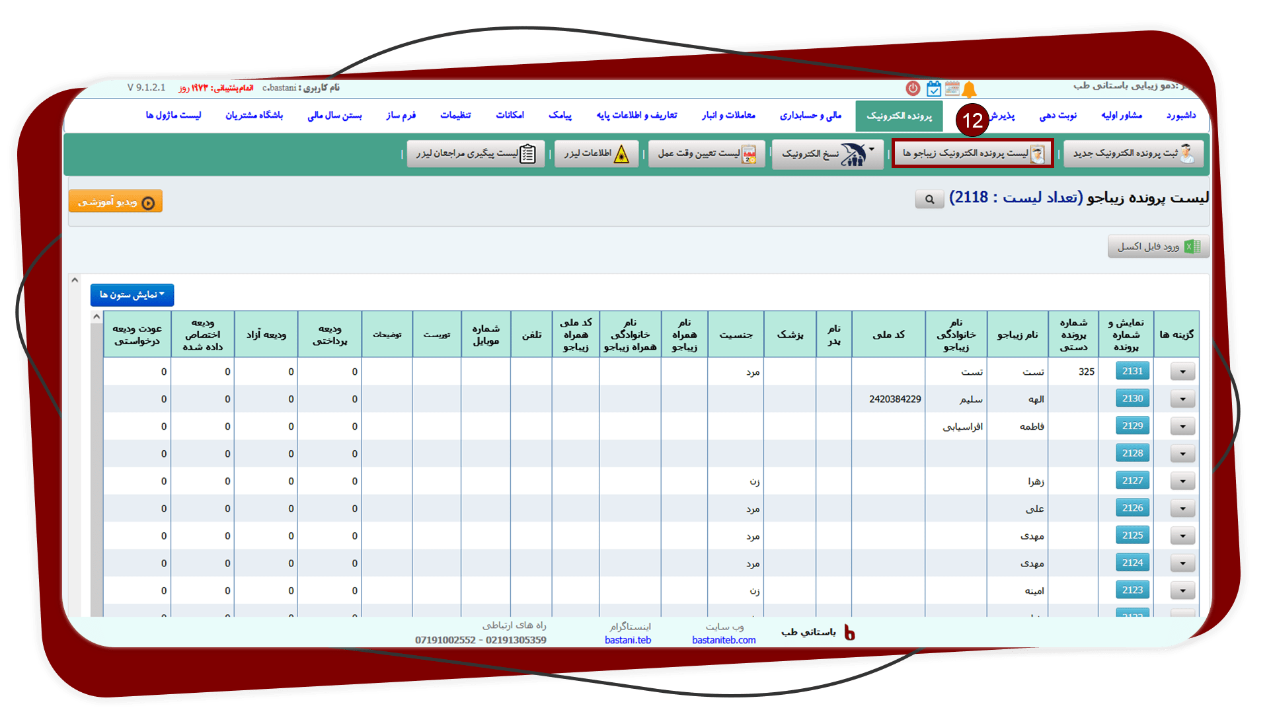Image resolution: width=1269 pixels, height=714 pixels.
Task: Open the blue calendar check icon
Action: tap(933, 89)
